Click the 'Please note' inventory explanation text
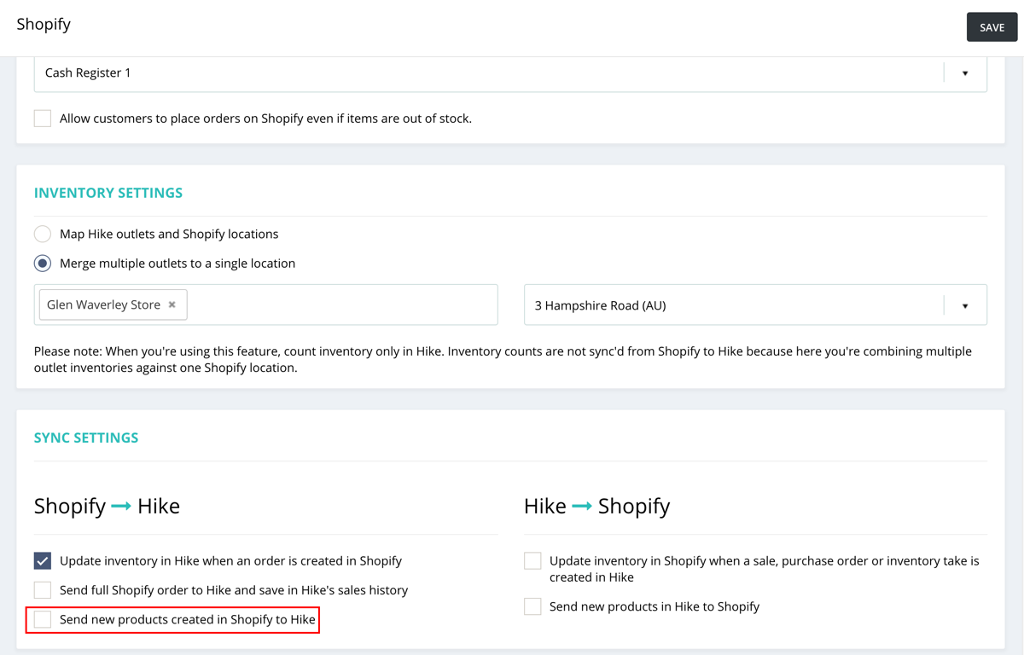The image size is (1024, 655). pos(503,360)
